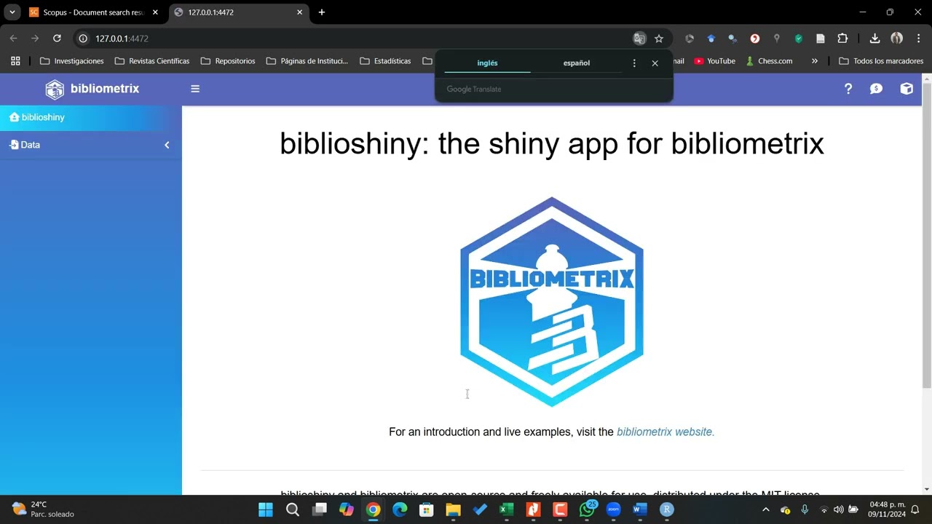View site information icon

(x=83, y=39)
